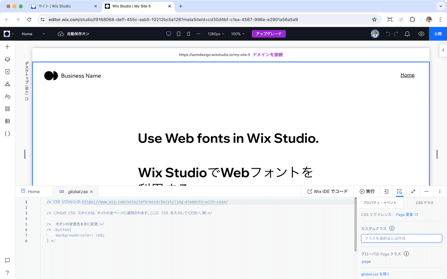Open the Code panel curly braces icon
Screen dimensions: 447x279
tap(7, 134)
